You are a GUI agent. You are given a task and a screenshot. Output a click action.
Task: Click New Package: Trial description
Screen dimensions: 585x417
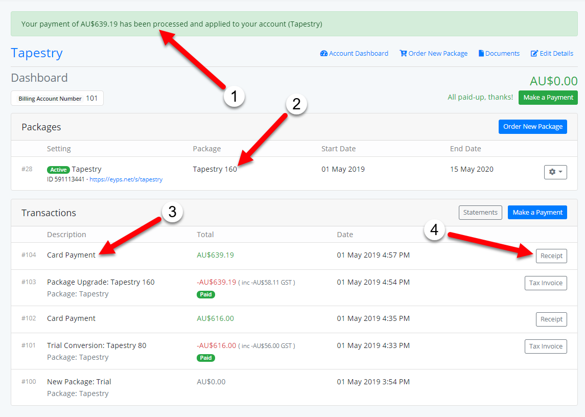tap(79, 382)
